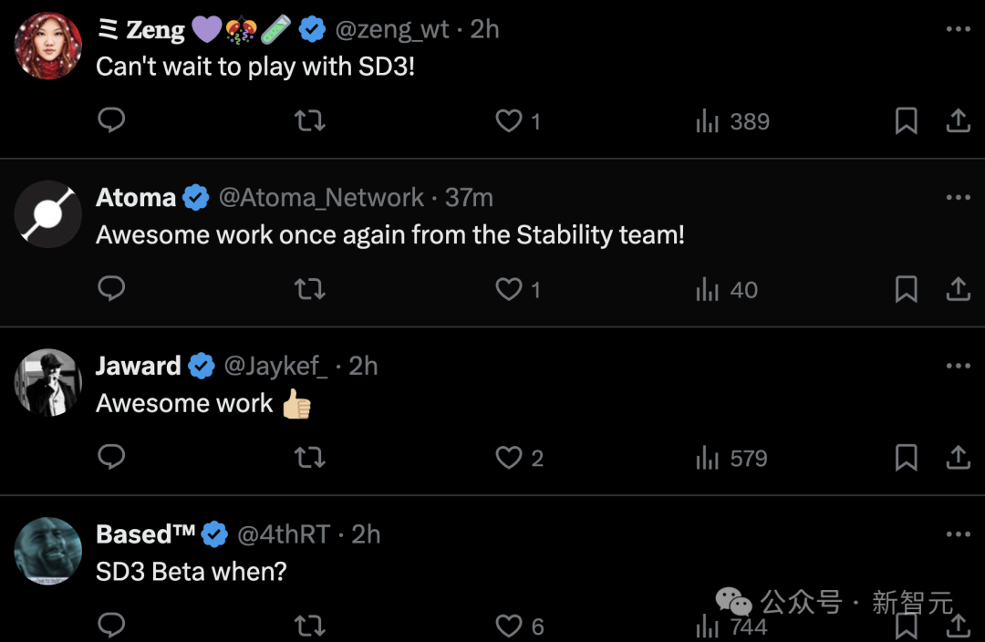The image size is (985, 642).
Task: Open the 2h timestamp on Based's tweet
Action: coord(367,534)
